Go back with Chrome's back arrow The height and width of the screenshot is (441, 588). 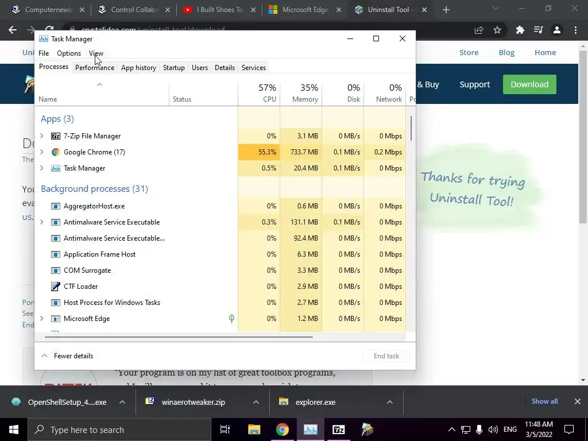(x=13, y=30)
